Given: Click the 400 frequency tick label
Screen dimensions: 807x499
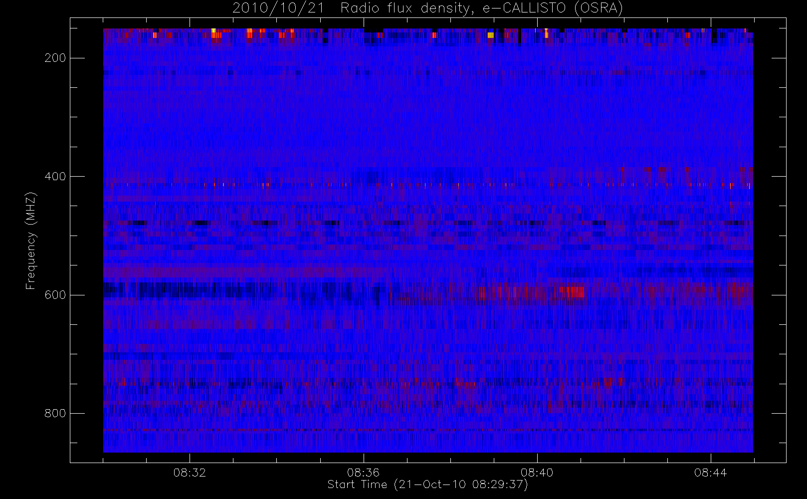Looking at the screenshot, I should coord(55,177).
